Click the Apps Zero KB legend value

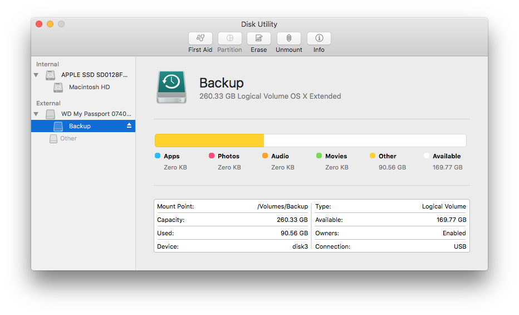coord(175,168)
